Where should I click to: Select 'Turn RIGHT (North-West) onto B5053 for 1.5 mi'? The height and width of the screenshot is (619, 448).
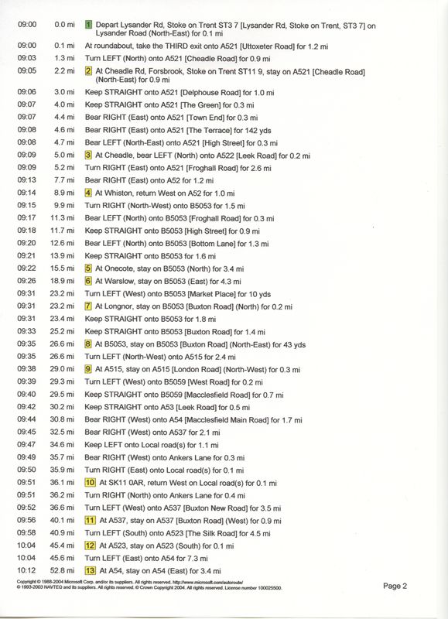pos(165,206)
